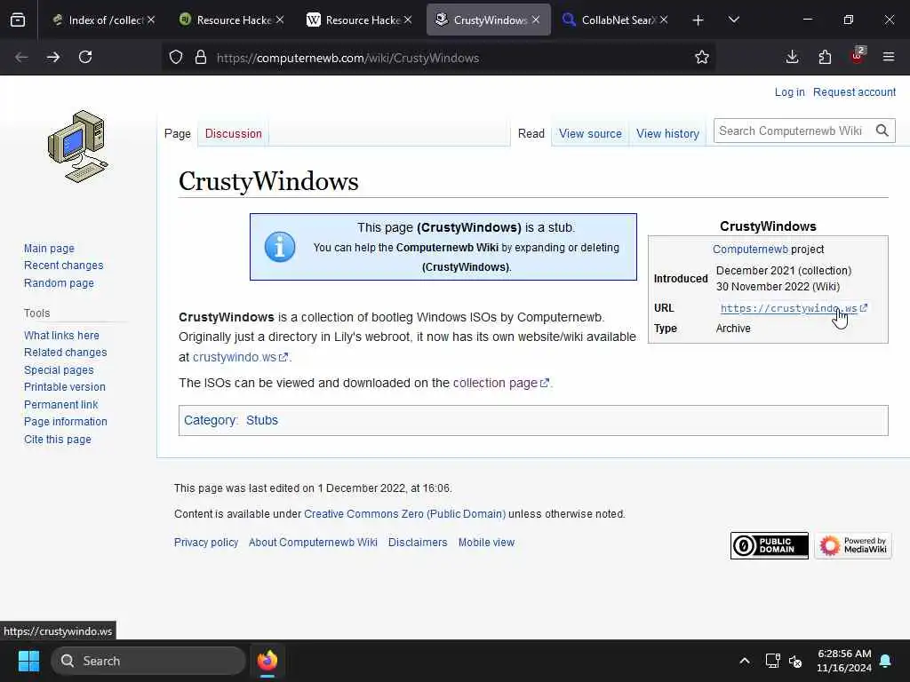910x682 pixels.
Task: Open a new browser tab
Action: (x=698, y=20)
